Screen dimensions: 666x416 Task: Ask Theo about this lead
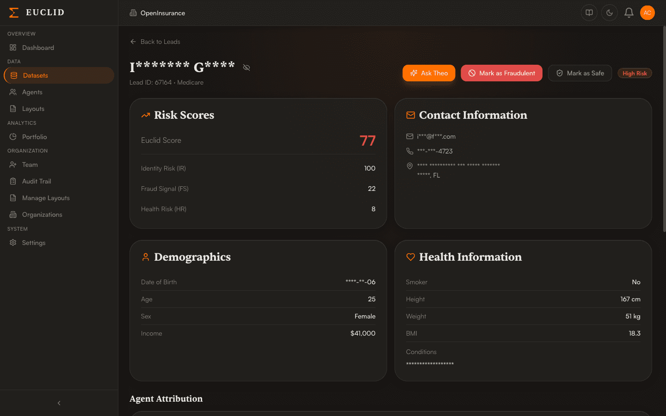429,73
